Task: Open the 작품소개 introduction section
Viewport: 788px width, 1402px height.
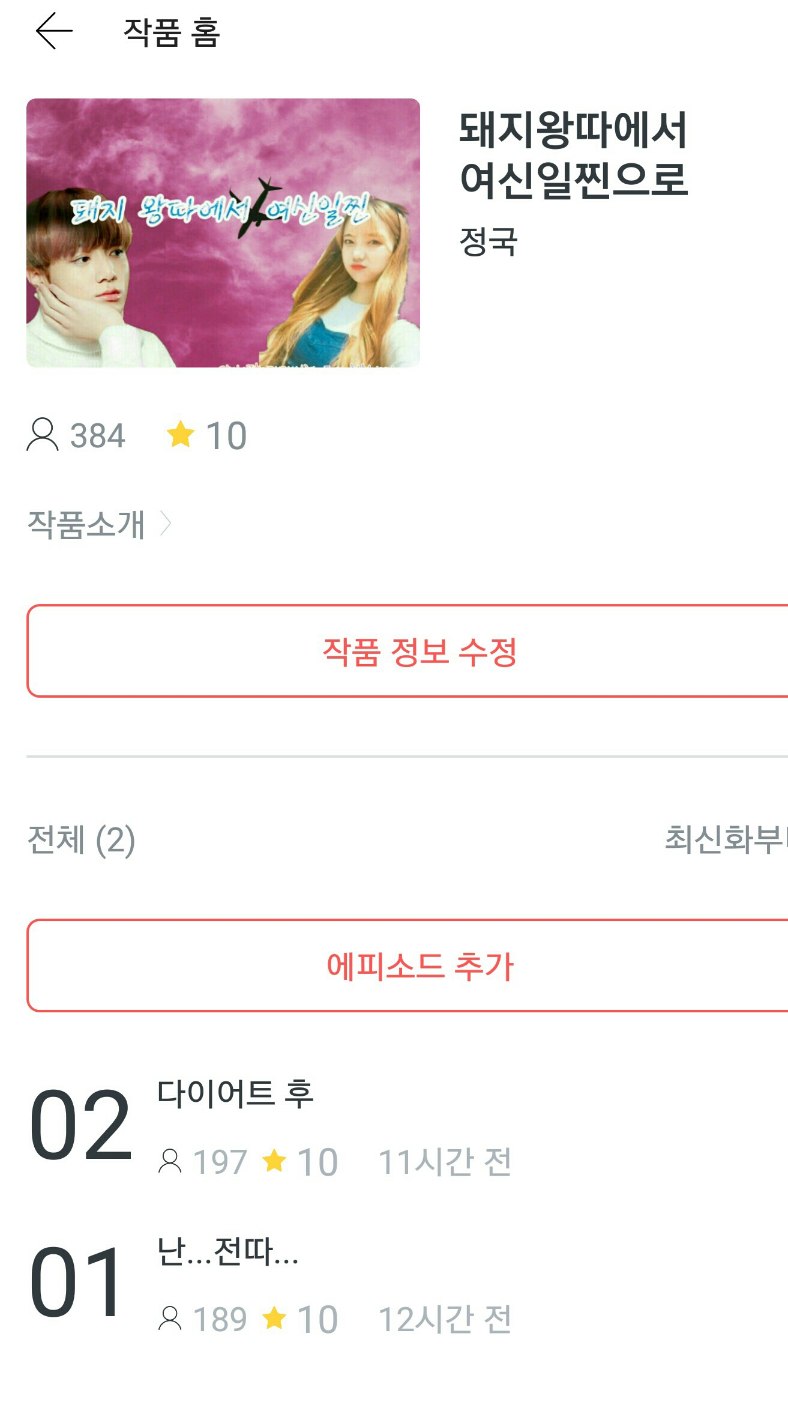Action: 86,524
